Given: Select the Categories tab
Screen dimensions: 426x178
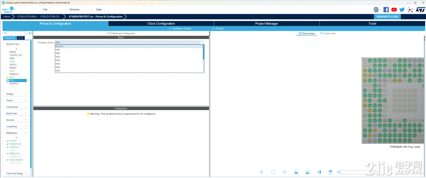Looking at the screenshot, I should (x=10, y=38).
